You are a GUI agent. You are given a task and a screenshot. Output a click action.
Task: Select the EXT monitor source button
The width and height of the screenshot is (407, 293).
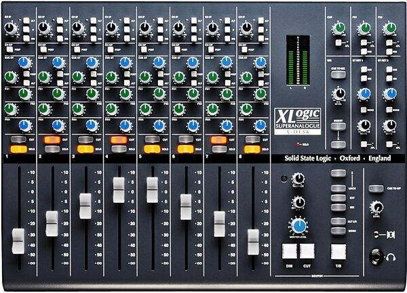338,198
